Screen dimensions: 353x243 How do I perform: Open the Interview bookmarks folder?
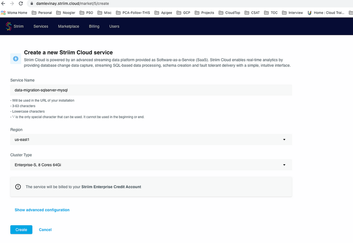tap(293, 13)
